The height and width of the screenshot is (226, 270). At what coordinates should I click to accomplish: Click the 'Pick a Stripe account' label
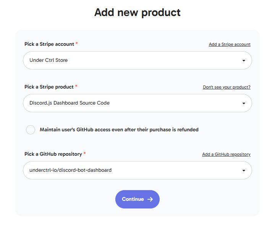(49, 44)
